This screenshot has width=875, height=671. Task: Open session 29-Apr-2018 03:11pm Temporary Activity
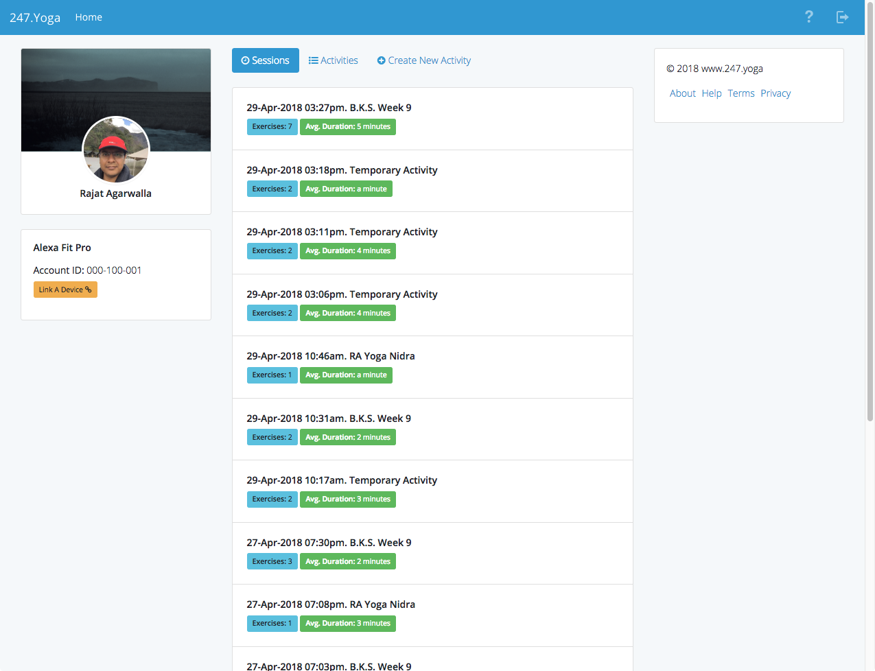[432, 243]
